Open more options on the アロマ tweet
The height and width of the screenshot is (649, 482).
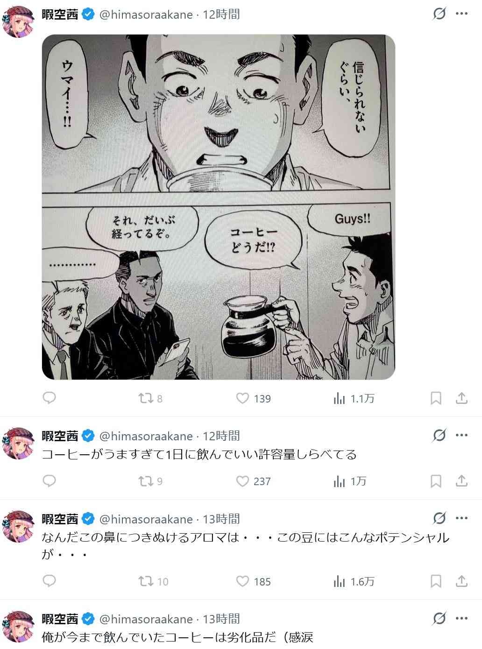[461, 518]
